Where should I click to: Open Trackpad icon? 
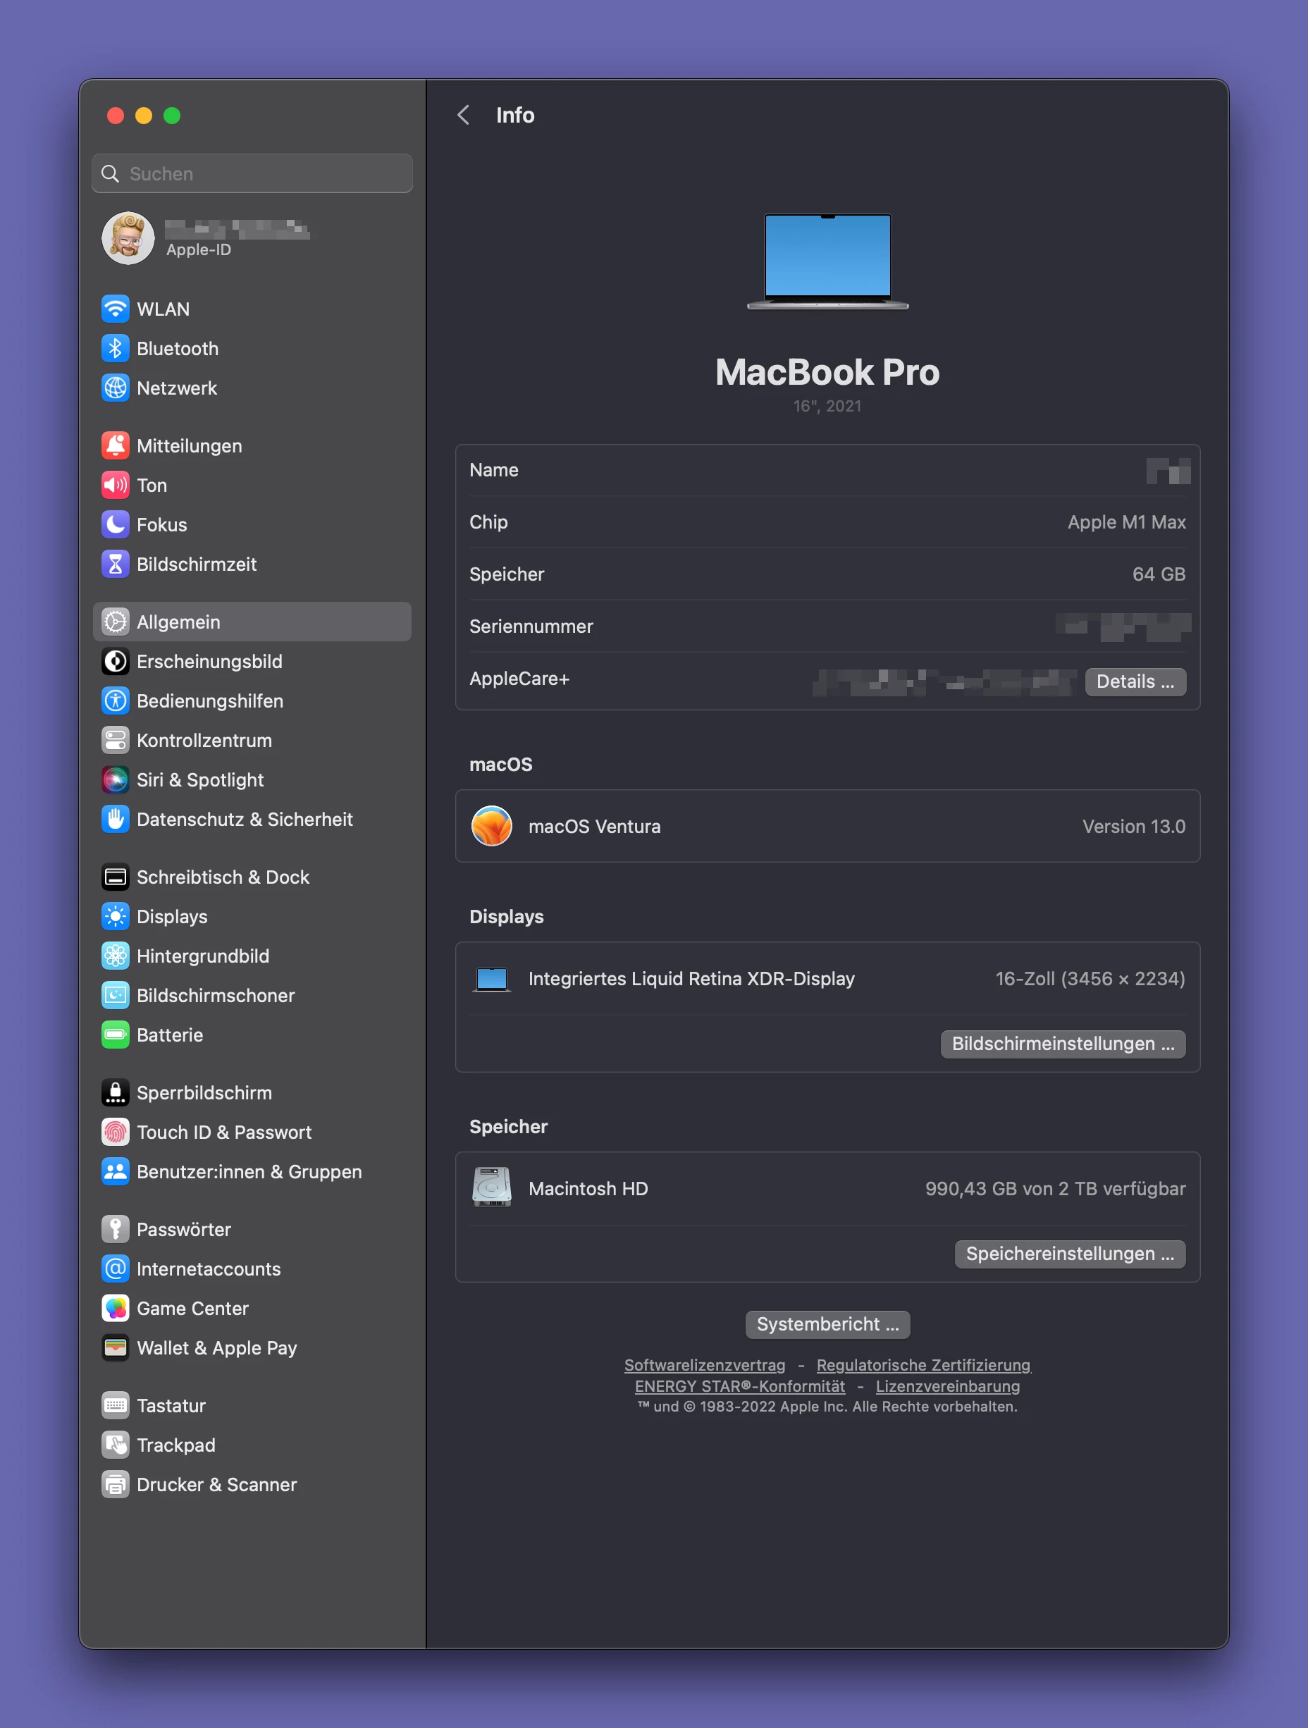116,1445
